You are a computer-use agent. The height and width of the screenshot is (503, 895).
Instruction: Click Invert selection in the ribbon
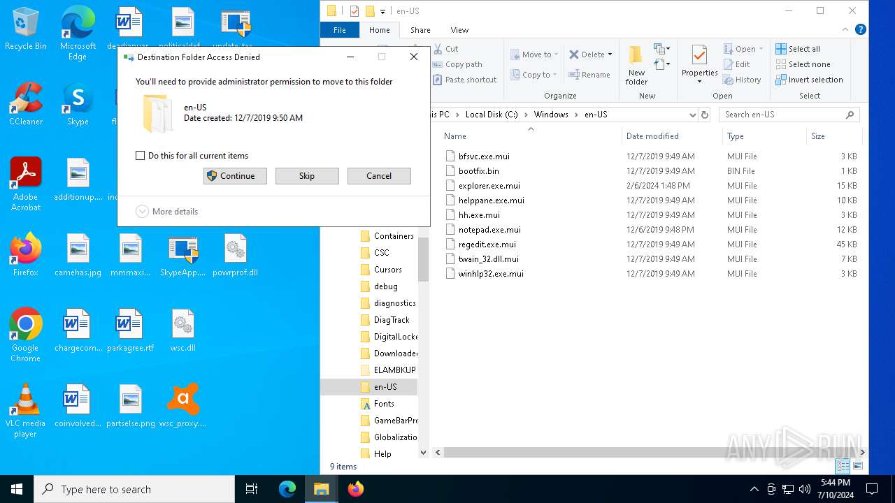809,80
